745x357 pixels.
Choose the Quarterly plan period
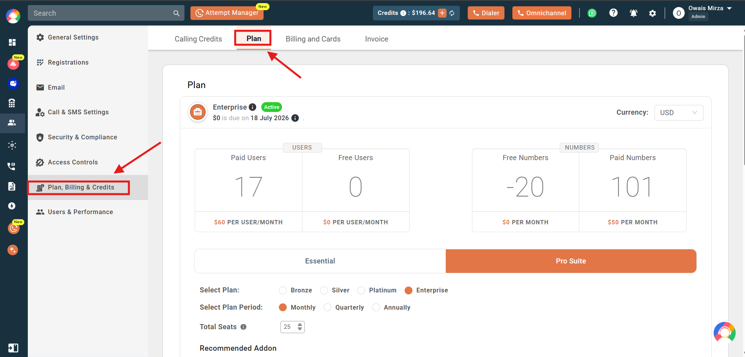pos(327,307)
